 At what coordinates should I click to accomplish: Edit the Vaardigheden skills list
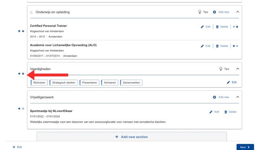pyautogui.click(x=231, y=82)
